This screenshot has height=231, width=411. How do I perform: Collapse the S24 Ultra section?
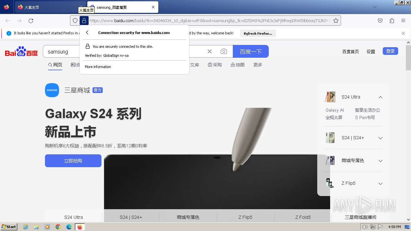[380, 97]
